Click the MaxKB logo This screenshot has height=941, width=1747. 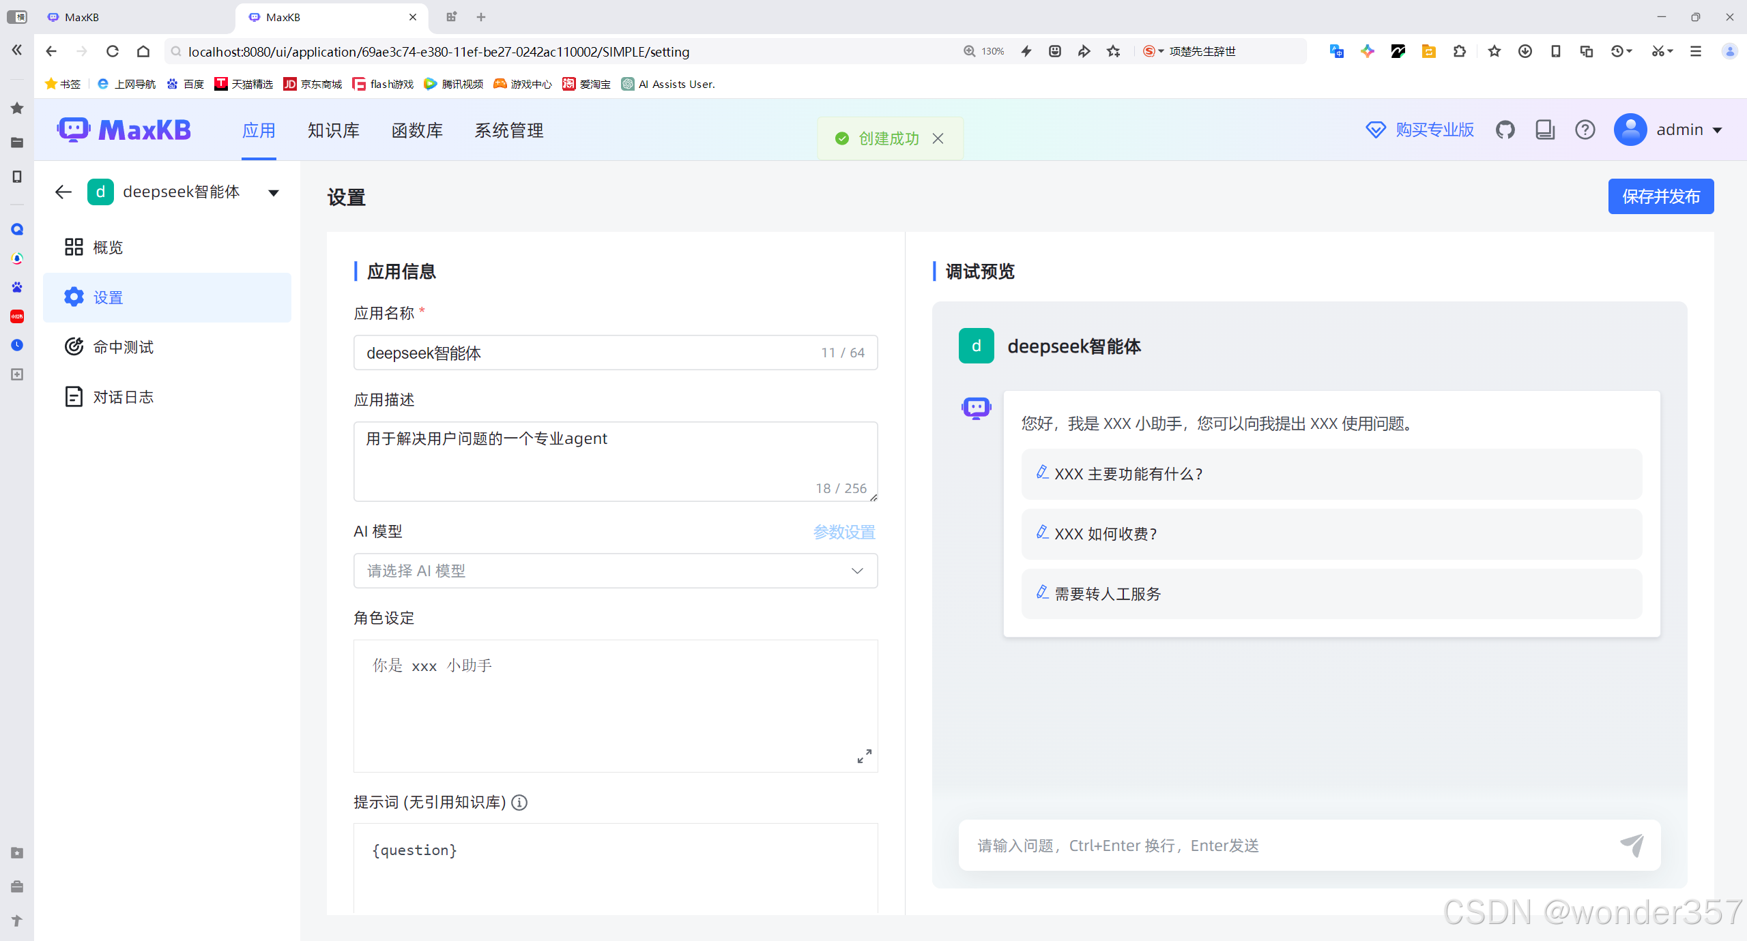coord(125,130)
